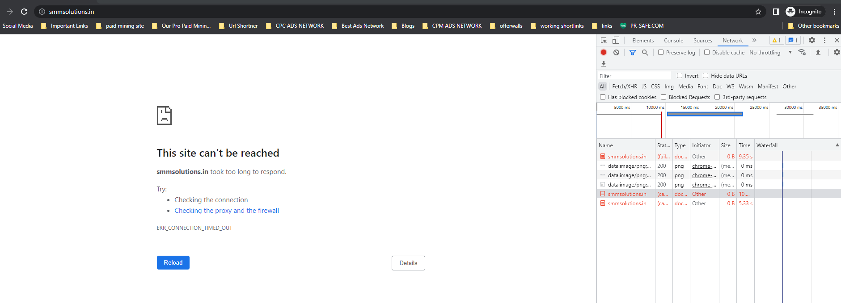Image resolution: width=841 pixels, height=303 pixels.
Task: Open Chrome three-dot menu
Action: (x=834, y=12)
